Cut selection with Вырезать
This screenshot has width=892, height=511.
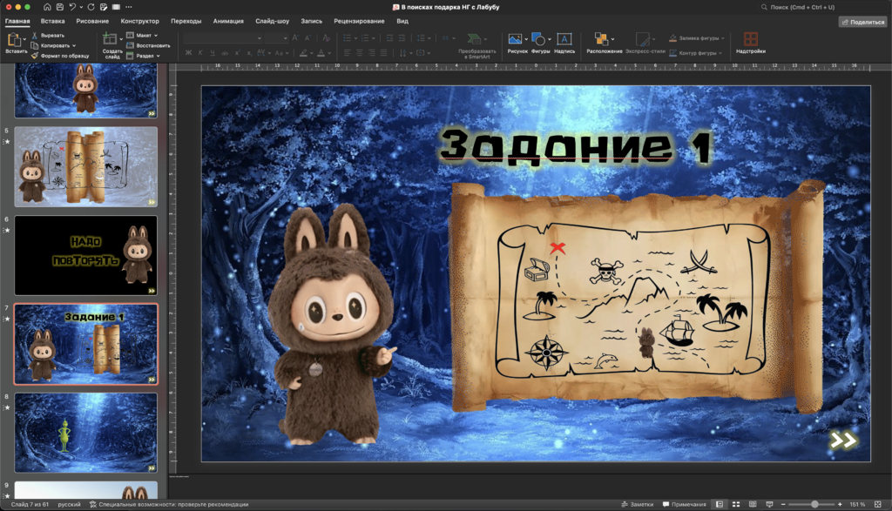tap(48, 35)
